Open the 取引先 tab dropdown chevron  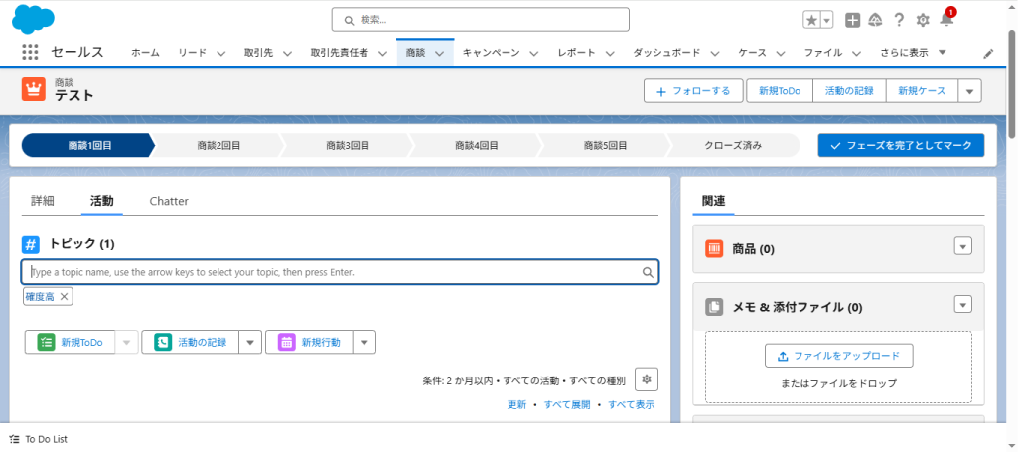(287, 54)
